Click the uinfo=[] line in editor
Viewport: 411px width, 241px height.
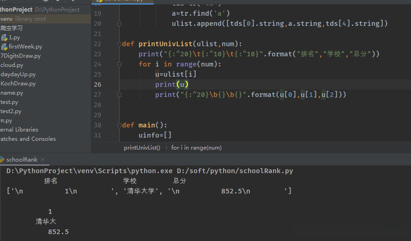point(155,135)
